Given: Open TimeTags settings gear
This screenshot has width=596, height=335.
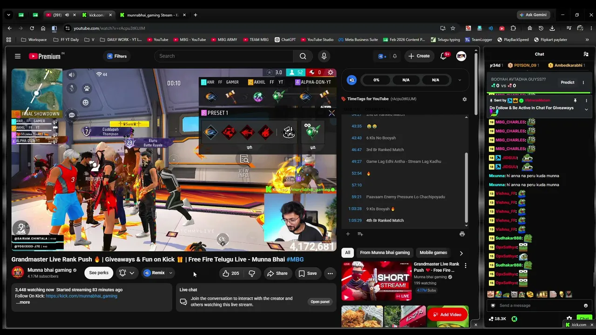Looking at the screenshot, I should (464, 99).
